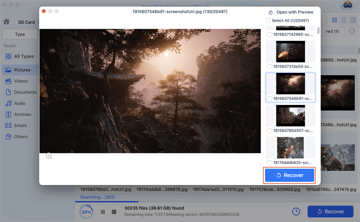Click the preview list scrollbar handle
Image resolution: width=360 pixels, height=222 pixels.
click(318, 31)
